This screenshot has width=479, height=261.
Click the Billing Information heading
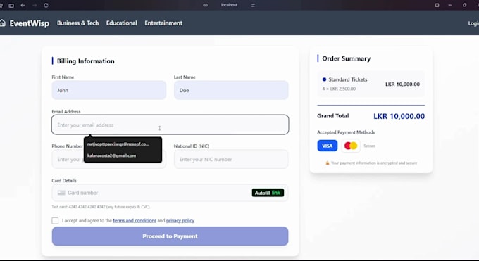click(x=85, y=61)
